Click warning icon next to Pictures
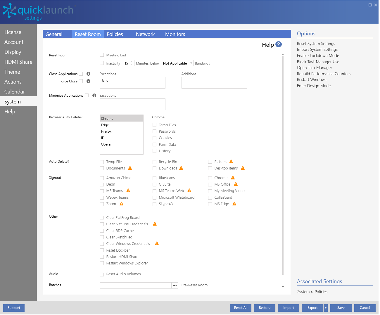 click(231, 162)
